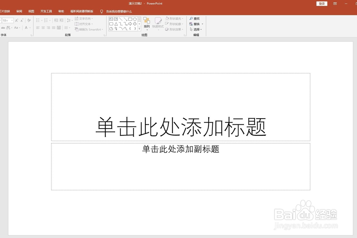Open the 审阅 review tab
Viewport: 357px width, 238px height.
click(19, 11)
